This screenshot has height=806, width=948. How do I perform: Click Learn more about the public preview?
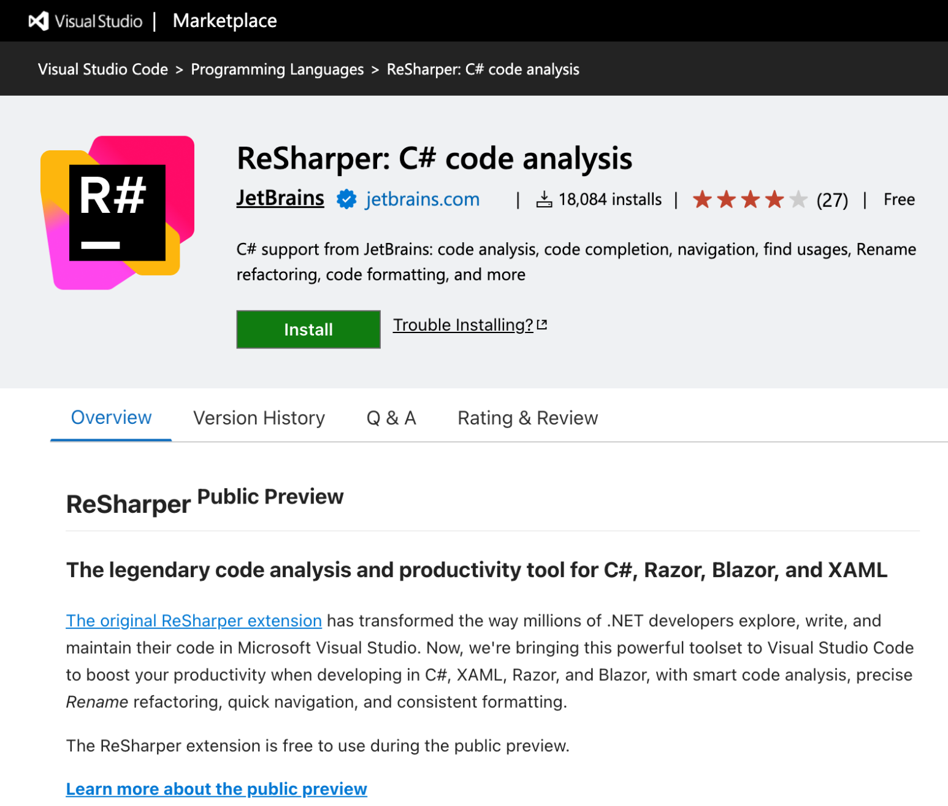[216, 789]
